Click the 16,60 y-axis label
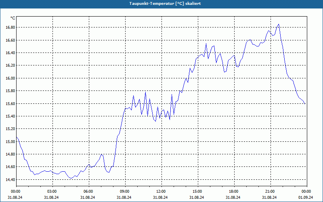The height and width of the screenshot is (202, 323). 10,40
